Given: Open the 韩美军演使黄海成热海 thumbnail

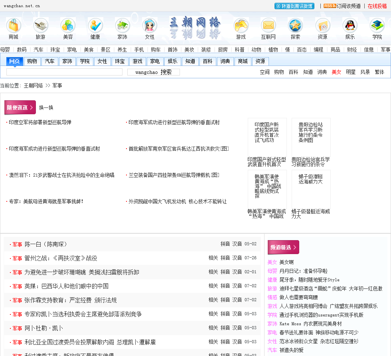Looking at the screenshot, I should [267, 189].
